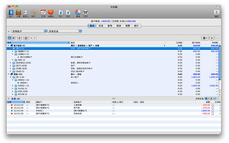Tick the reconciled checkbox for the -580.00 transaction
This screenshot has height=143, width=229.
coord(213,114)
